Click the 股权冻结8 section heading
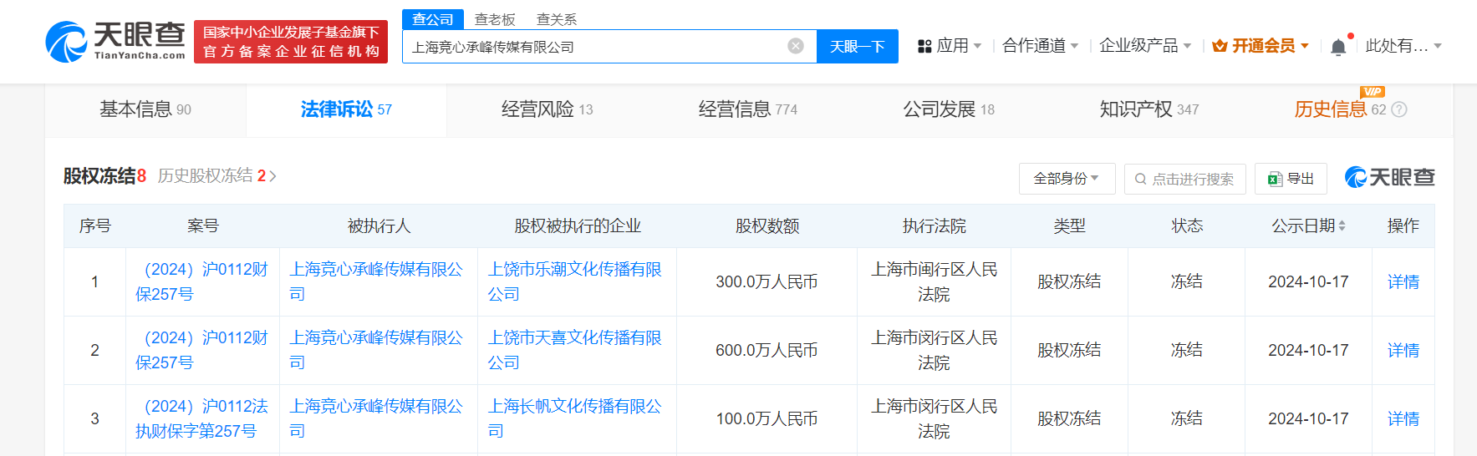 [x=105, y=176]
